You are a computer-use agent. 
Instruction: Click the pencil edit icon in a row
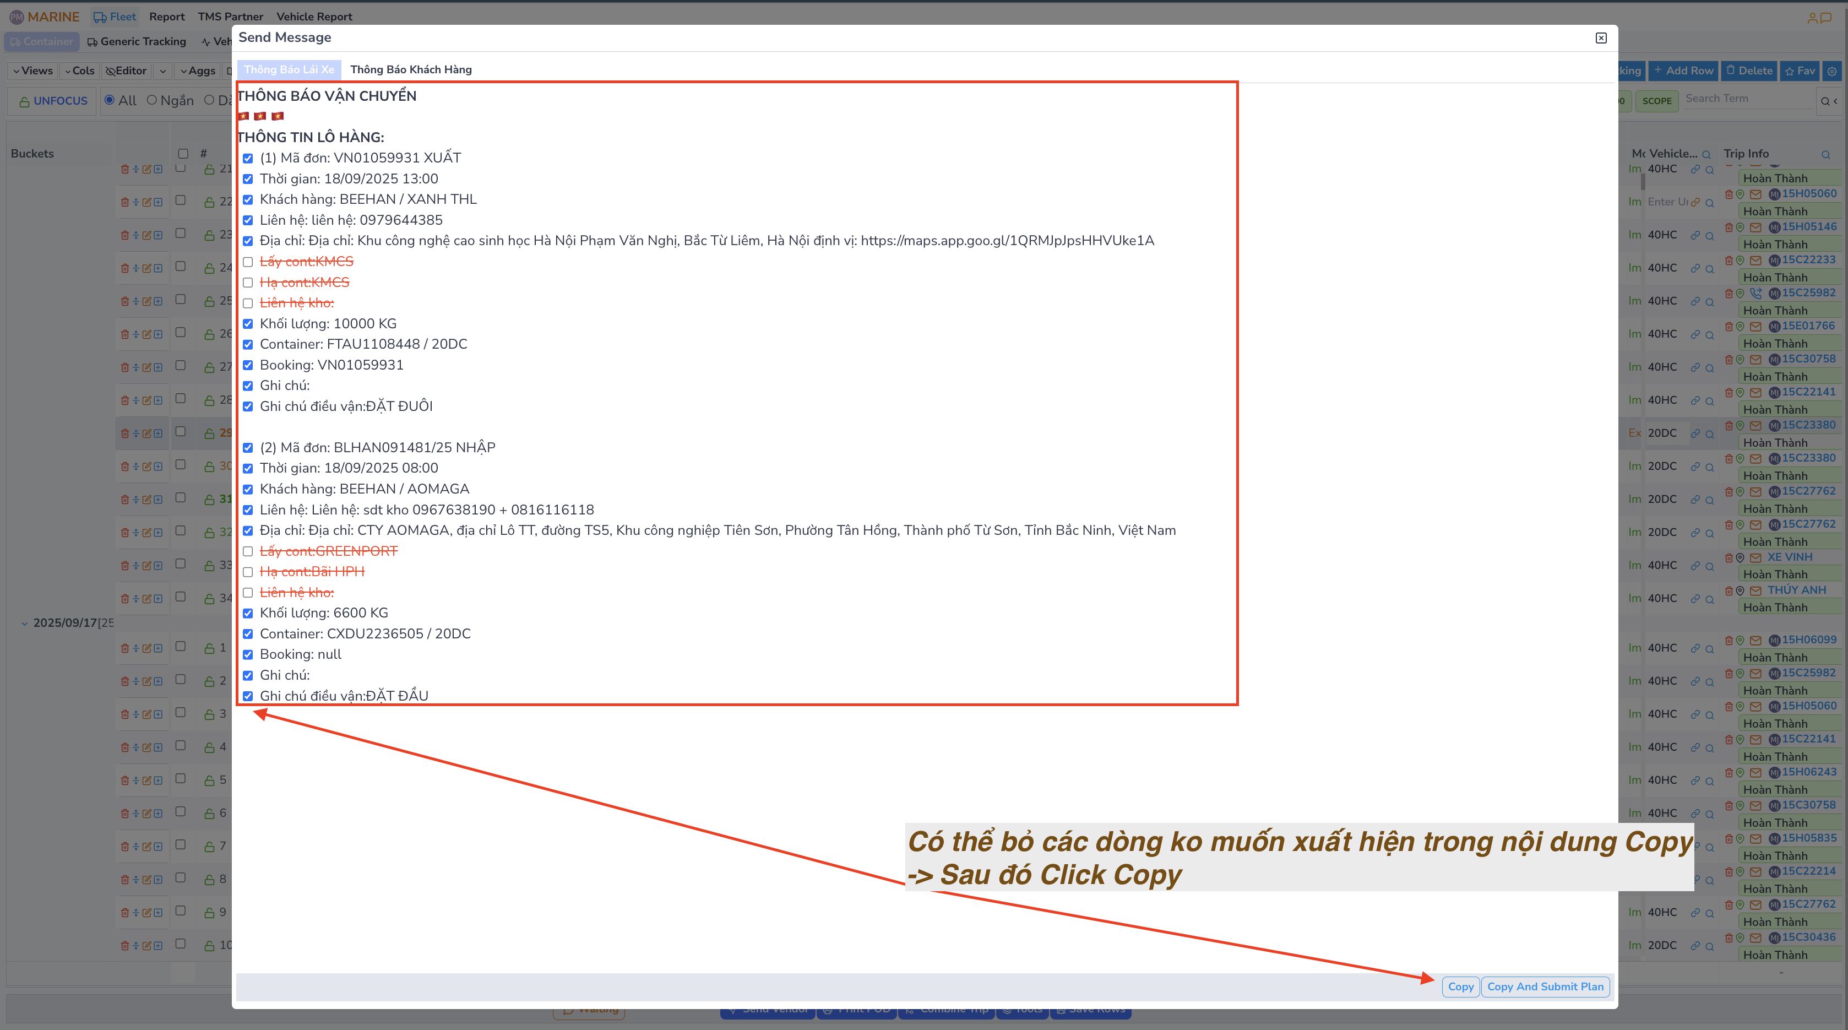pyautogui.click(x=147, y=169)
